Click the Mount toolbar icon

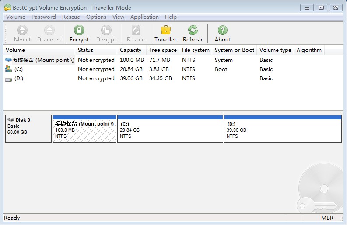[22, 30]
